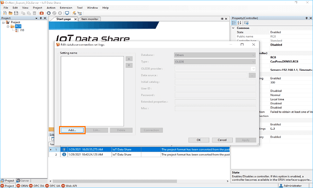Open the Help menu
The height and width of the screenshot is (188, 313).
(105, 7)
